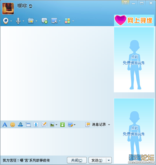Open font settings with letter A icon

(x=5, y=125)
